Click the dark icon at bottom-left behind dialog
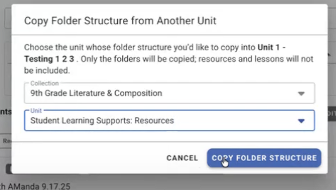The width and height of the screenshot is (336, 190). pyautogui.click(x=8, y=169)
